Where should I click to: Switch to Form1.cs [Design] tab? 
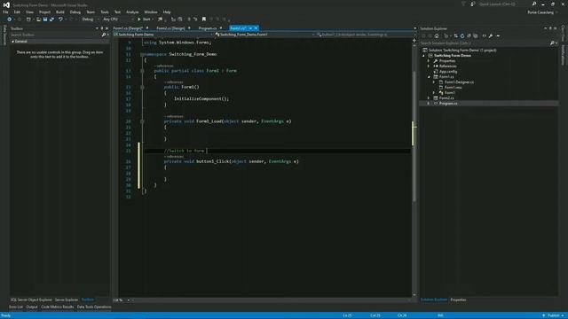128,28
